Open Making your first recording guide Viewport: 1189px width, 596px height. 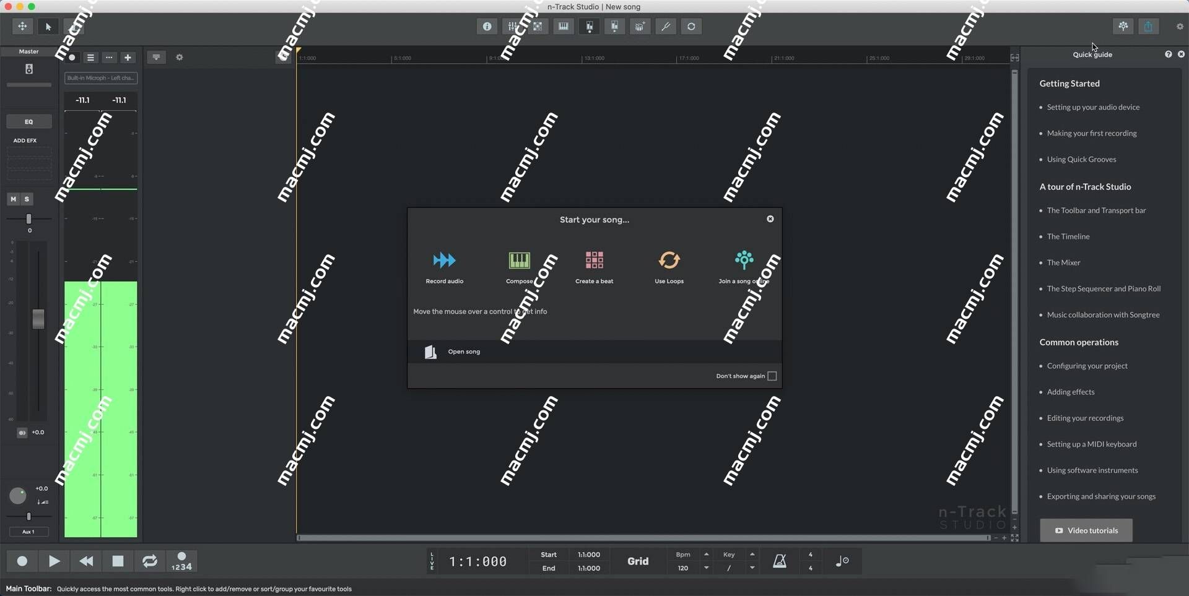1092,133
